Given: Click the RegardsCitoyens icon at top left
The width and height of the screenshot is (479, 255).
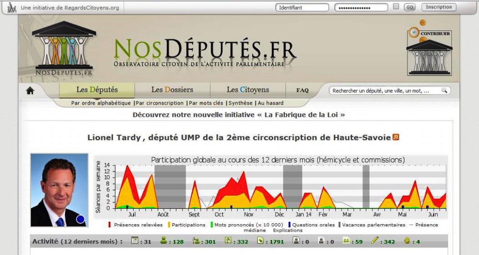Looking at the screenshot, I should click(12, 7).
